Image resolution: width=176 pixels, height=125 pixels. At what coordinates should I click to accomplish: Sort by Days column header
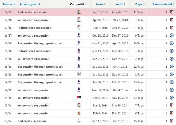(x=140, y=4)
